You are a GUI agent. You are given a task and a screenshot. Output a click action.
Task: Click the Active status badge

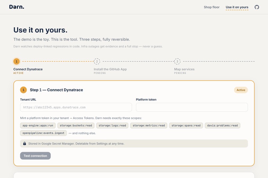[x=241, y=90]
